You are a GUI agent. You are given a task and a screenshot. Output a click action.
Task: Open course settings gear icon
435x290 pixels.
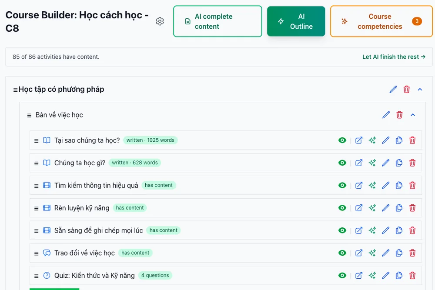(x=160, y=21)
